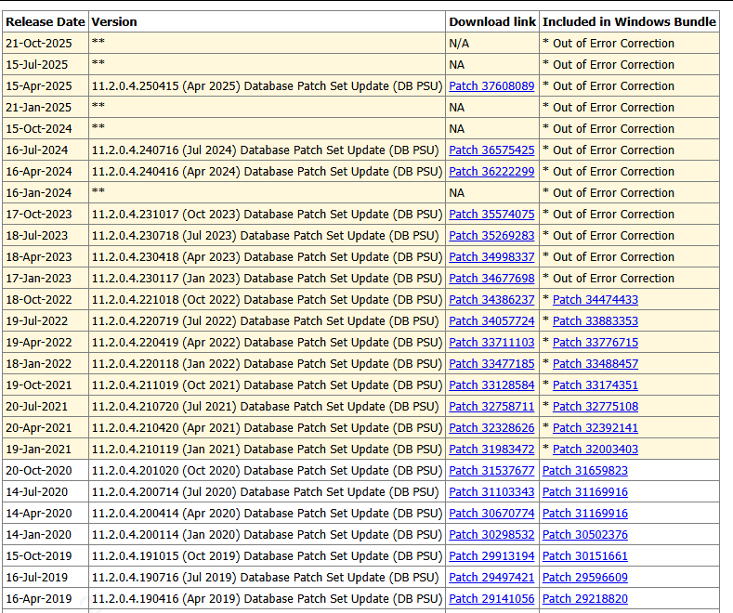Screen dimensions: 733x613
Task: Open Windows bundle Patch 34474433
Action: (x=596, y=299)
